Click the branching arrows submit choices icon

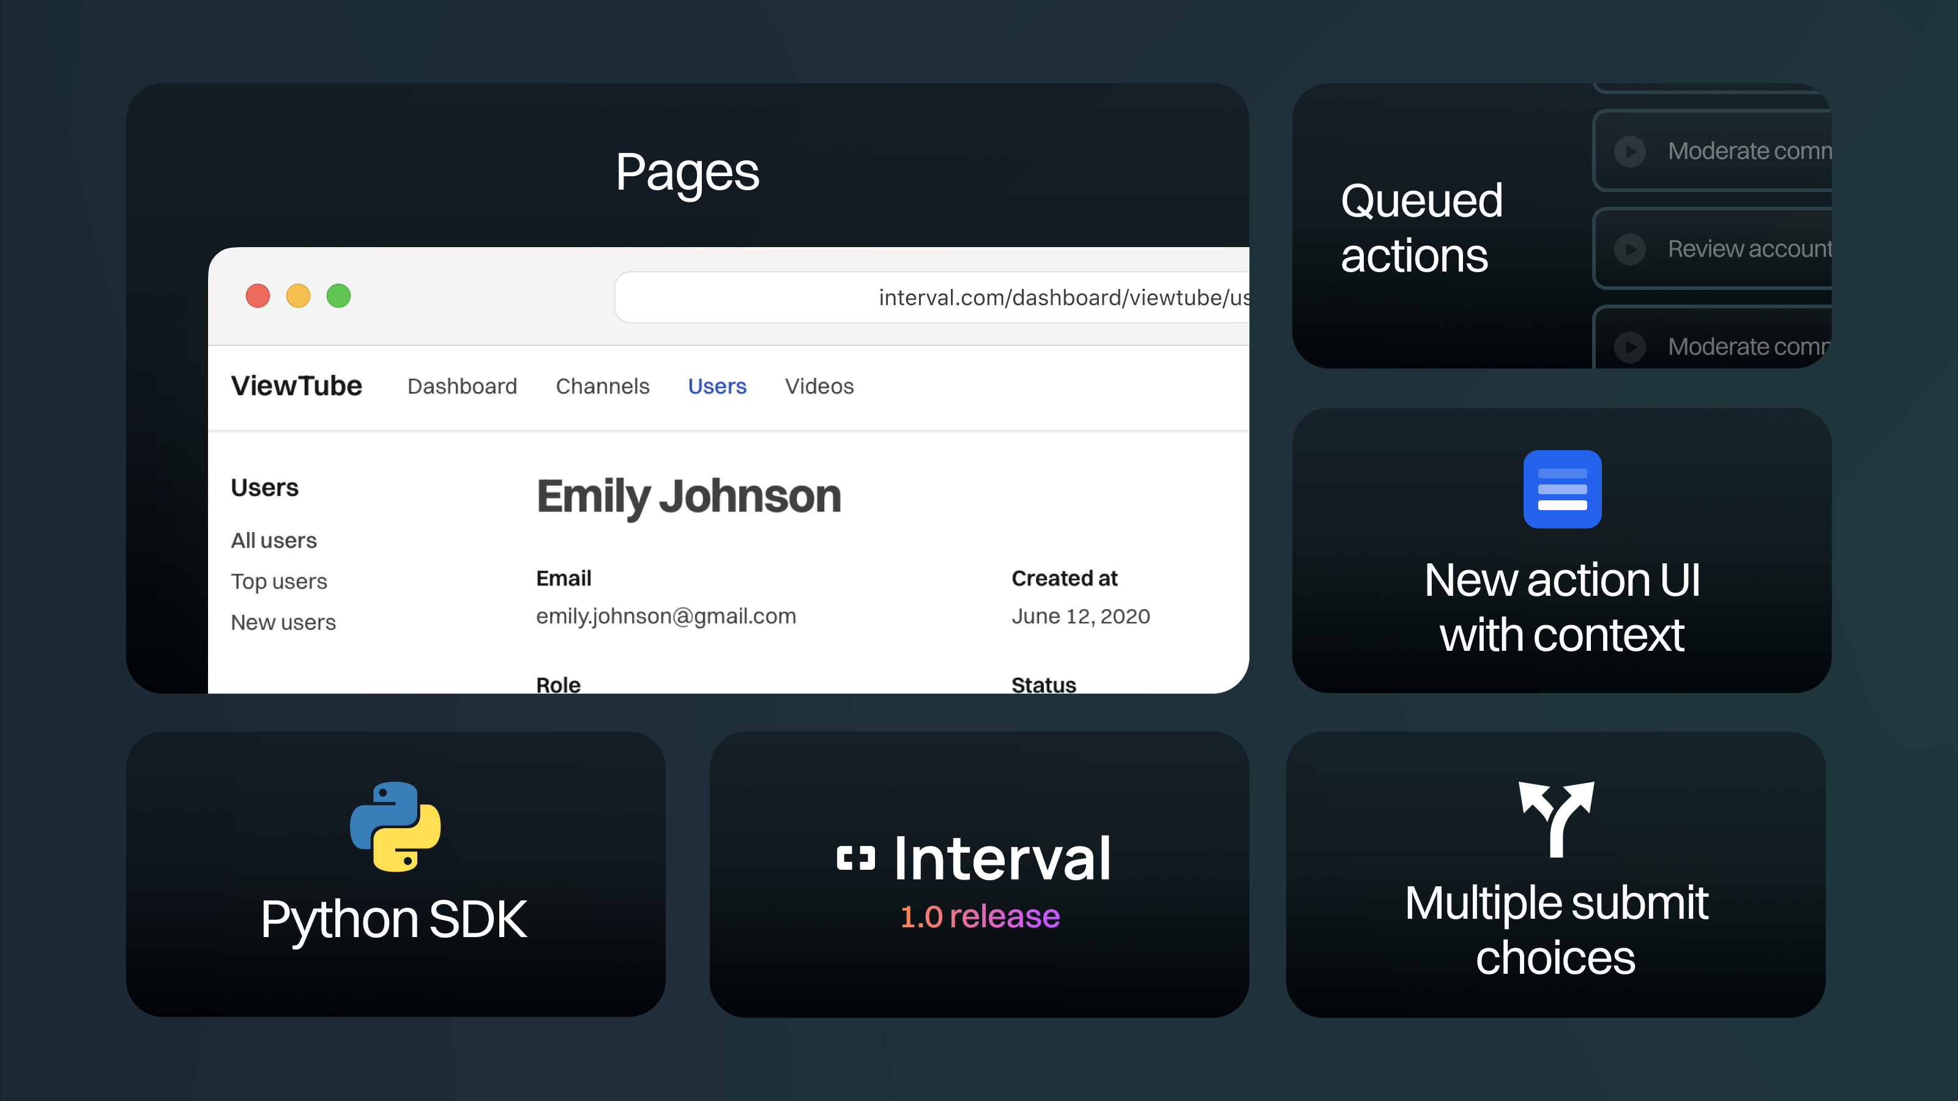coord(1556,818)
